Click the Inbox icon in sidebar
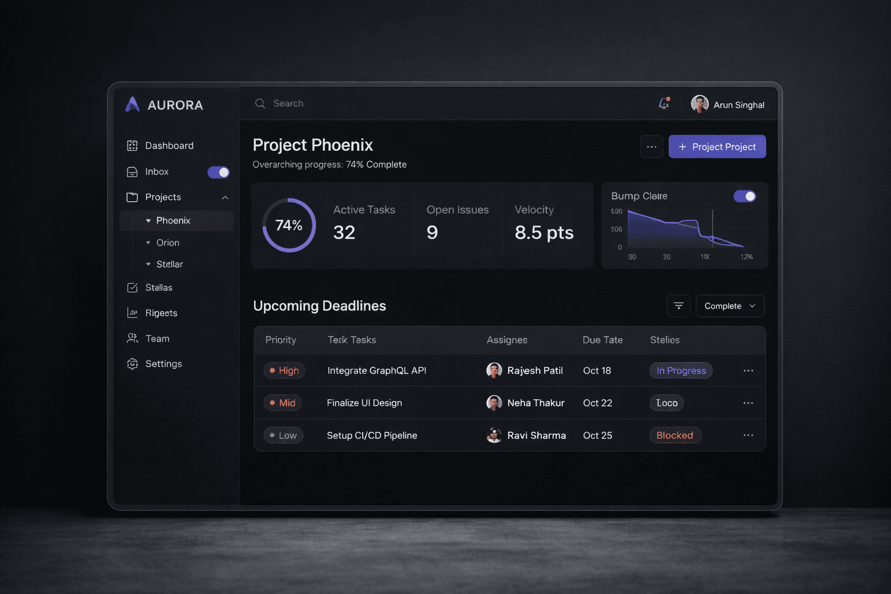Viewport: 891px width, 594px height. point(132,172)
